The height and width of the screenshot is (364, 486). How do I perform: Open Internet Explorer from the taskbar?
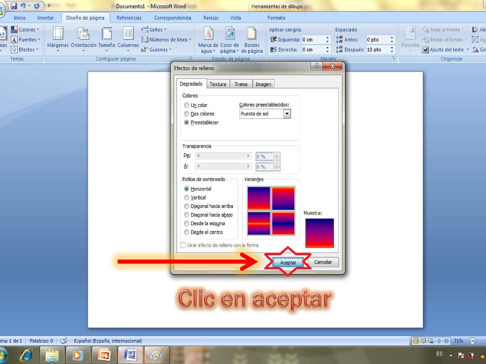(x=27, y=355)
